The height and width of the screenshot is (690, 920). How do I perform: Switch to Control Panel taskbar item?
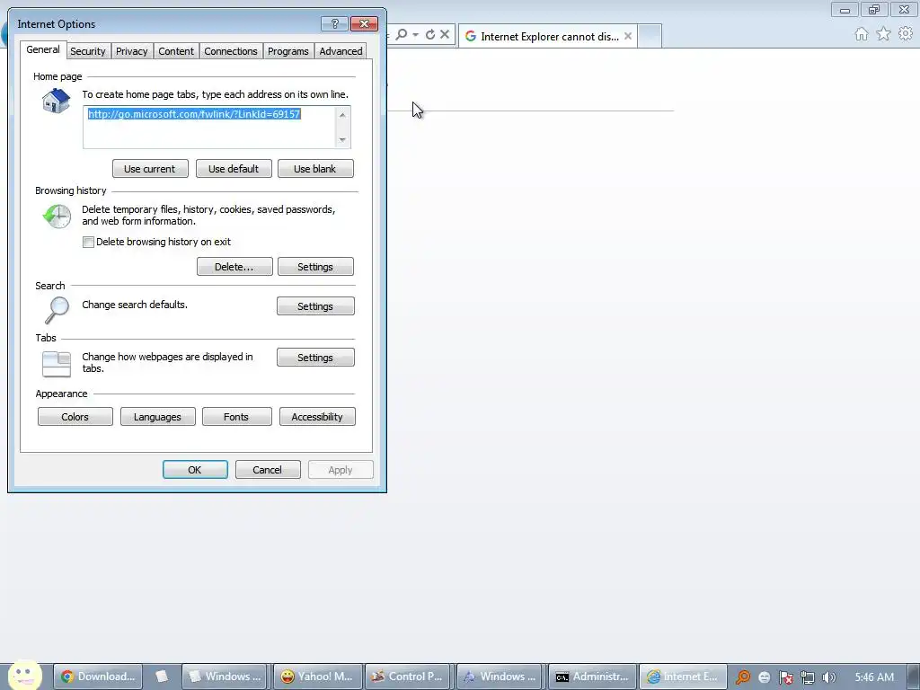pyautogui.click(x=409, y=677)
